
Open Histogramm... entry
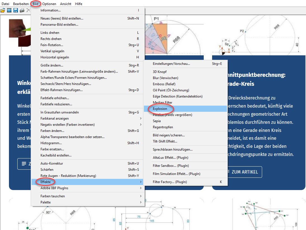(88, 143)
